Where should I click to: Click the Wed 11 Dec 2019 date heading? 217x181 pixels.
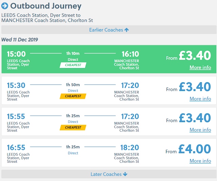click(x=20, y=40)
